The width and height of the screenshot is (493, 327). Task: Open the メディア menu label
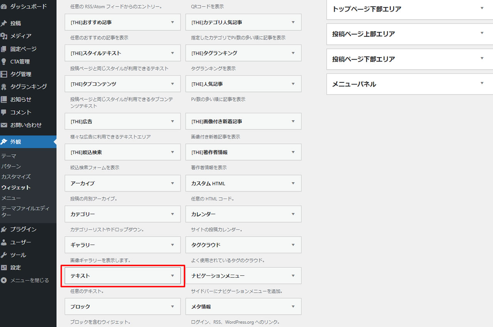coord(21,36)
